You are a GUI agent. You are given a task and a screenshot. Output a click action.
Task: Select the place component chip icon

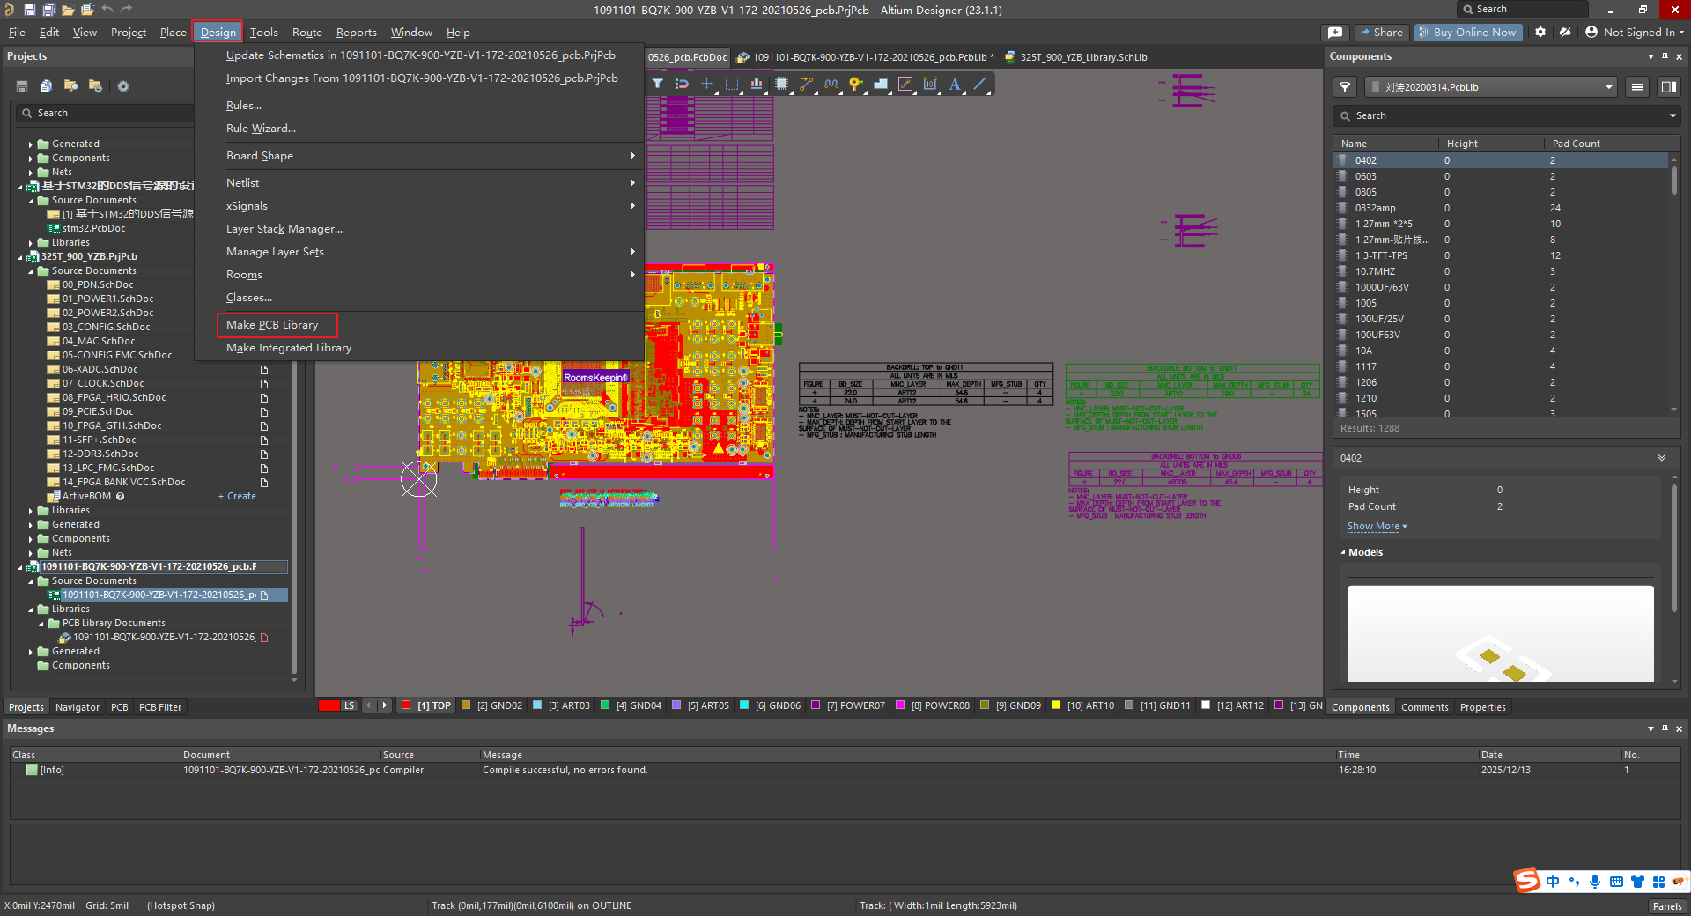781,84
